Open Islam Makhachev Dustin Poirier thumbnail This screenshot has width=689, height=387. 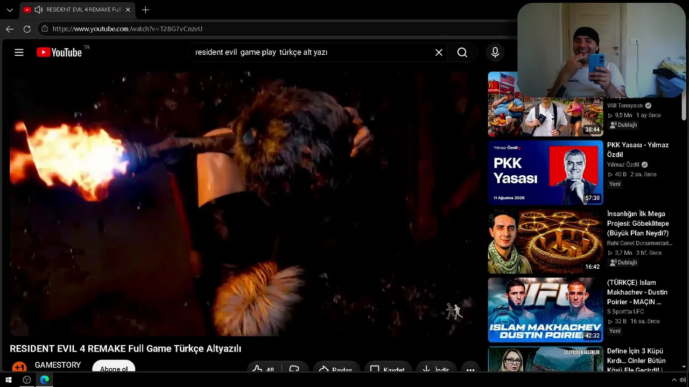click(545, 310)
